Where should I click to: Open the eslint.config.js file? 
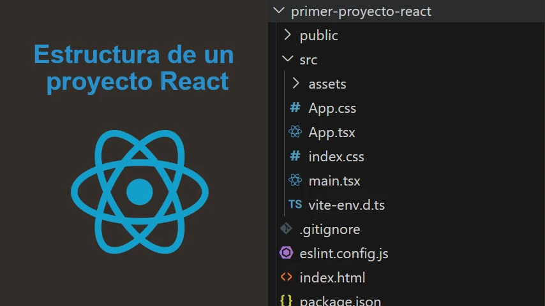point(344,254)
